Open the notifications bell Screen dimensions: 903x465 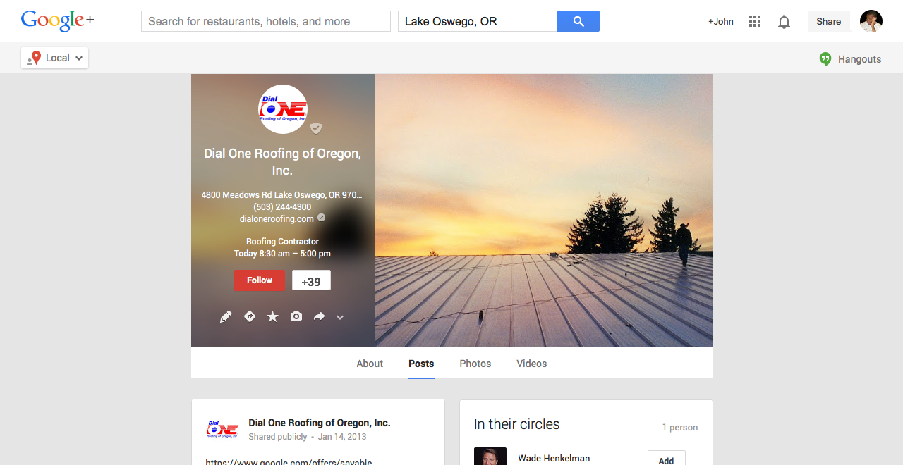(784, 22)
